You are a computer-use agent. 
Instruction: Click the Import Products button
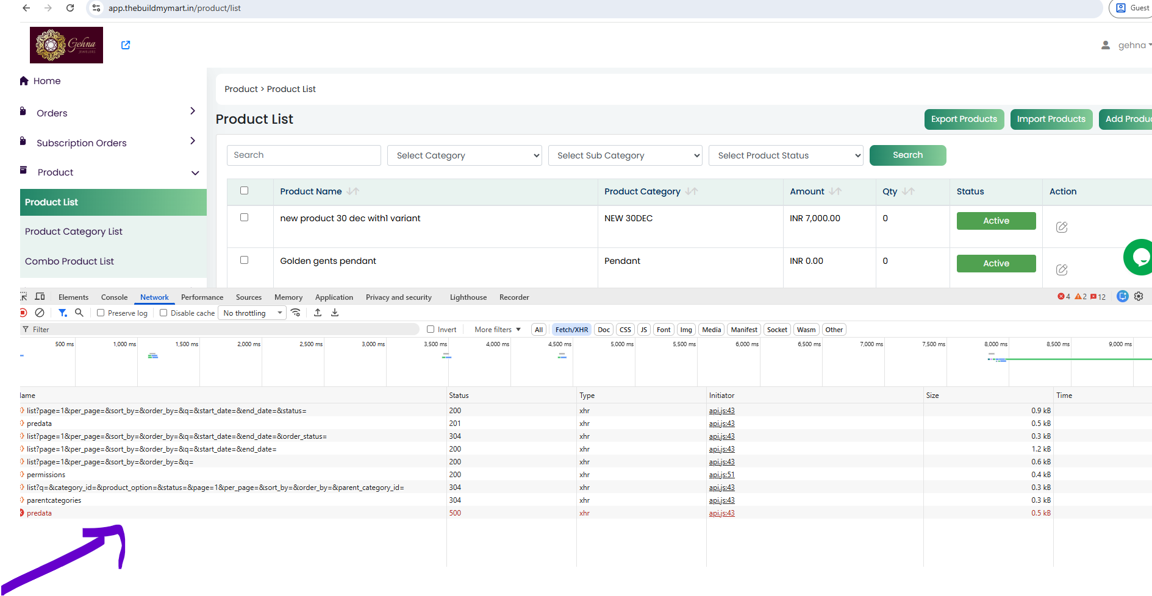(1051, 119)
